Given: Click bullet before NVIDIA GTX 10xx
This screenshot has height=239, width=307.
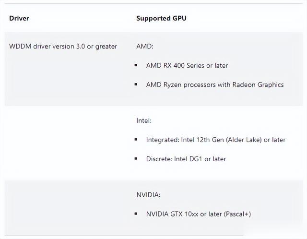Looking at the screenshot, I should pos(136,214).
